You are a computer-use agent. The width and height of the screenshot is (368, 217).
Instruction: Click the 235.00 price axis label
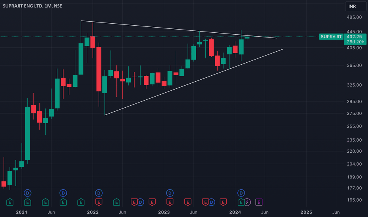(355, 140)
